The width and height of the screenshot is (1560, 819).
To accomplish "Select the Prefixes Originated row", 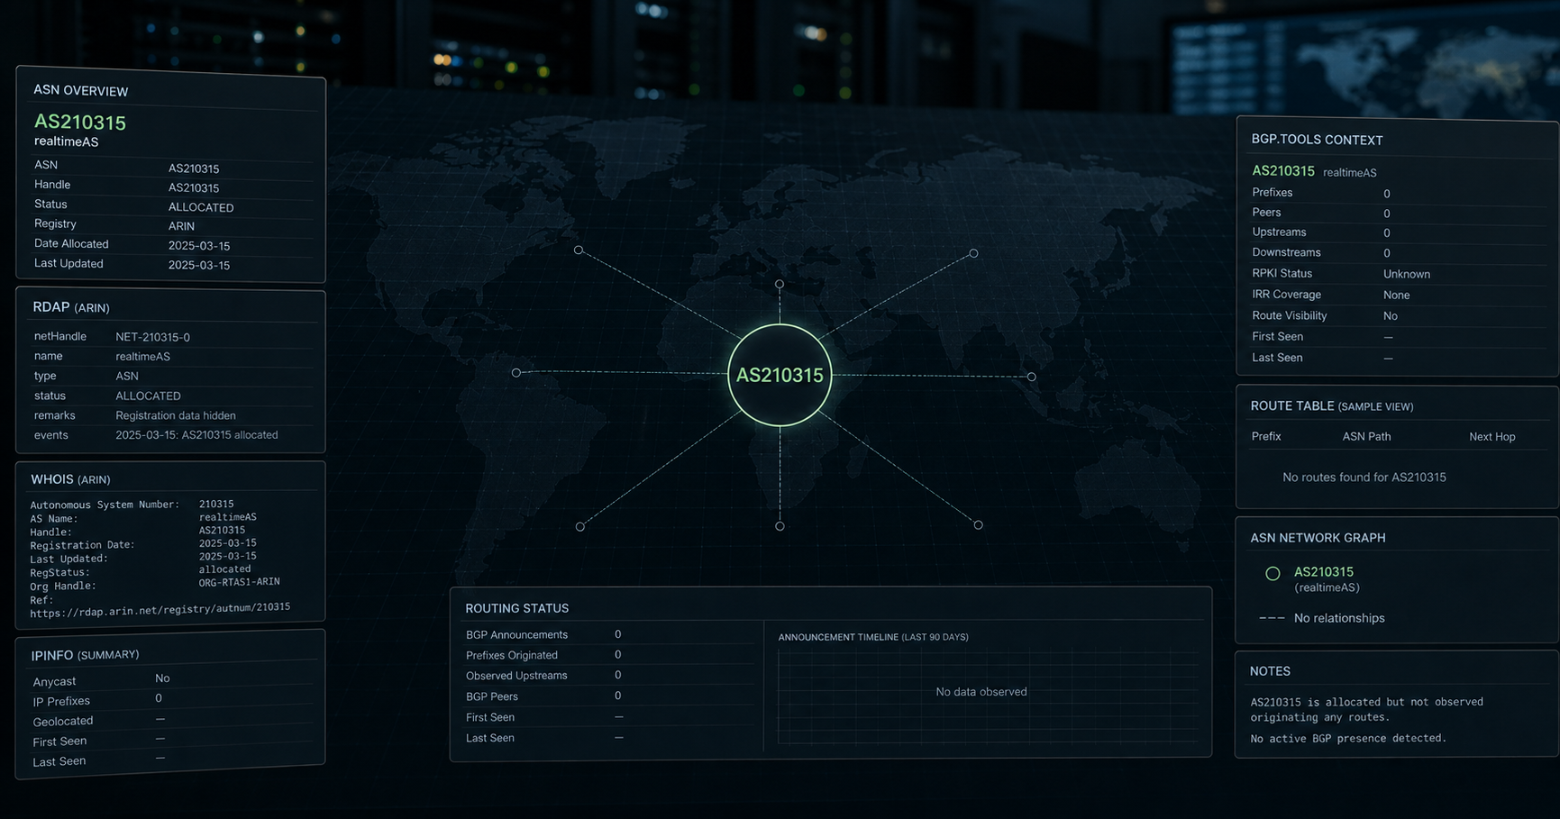I will pos(609,655).
